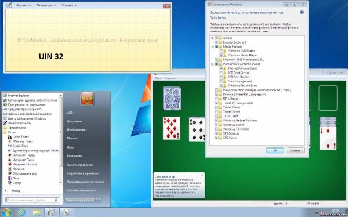This screenshot has height=217, width=348.
Task: Open the Журнал dropdown menu
Action: pos(23,5)
